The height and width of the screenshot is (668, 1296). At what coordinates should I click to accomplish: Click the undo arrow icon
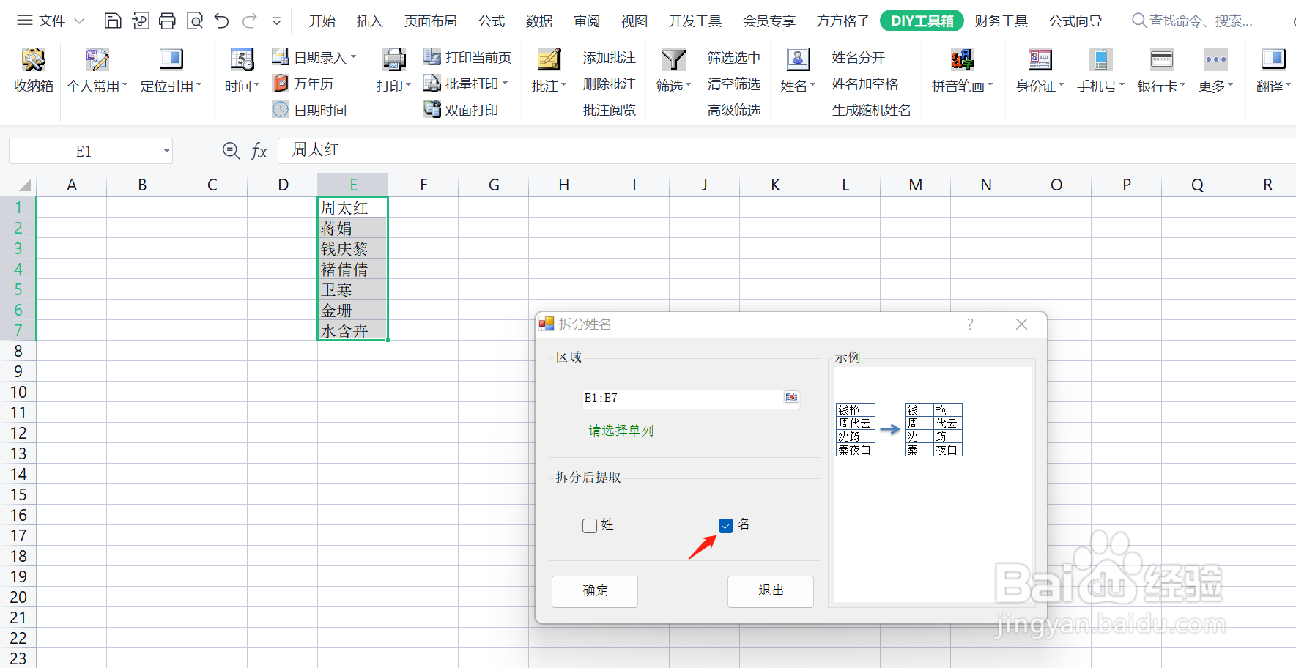221,21
